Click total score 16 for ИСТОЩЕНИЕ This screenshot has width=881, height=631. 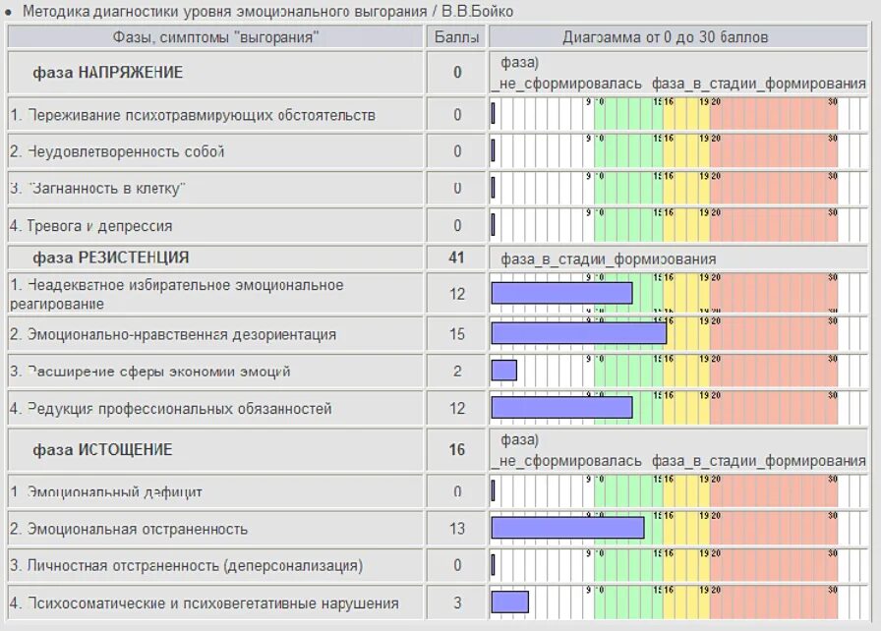pos(456,450)
